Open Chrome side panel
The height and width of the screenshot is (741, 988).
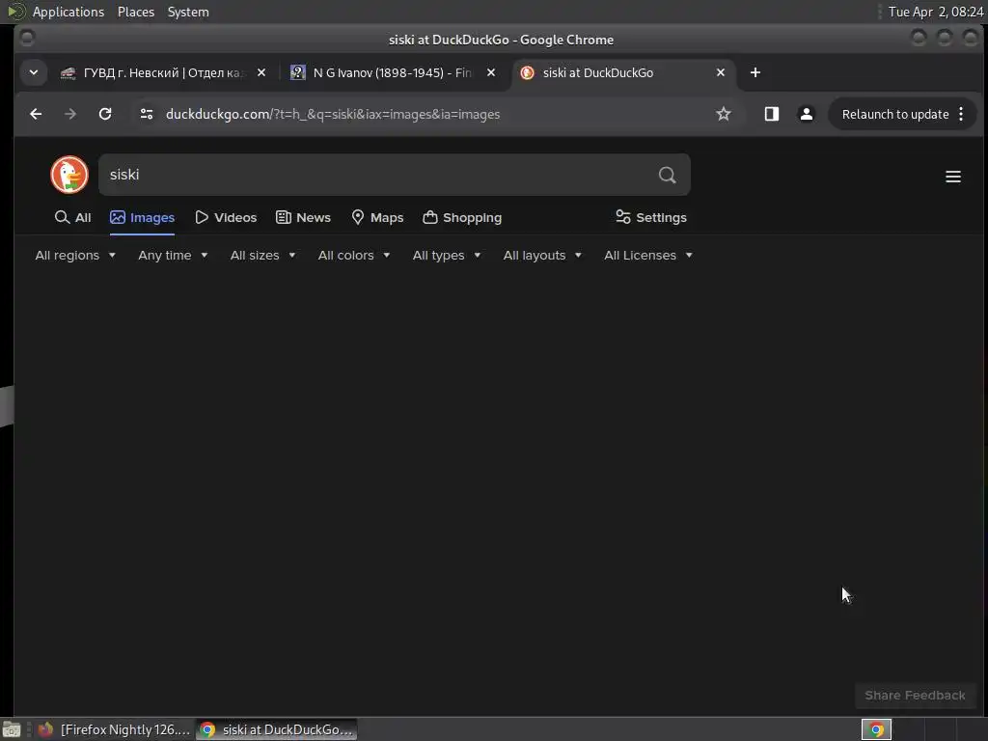(771, 114)
